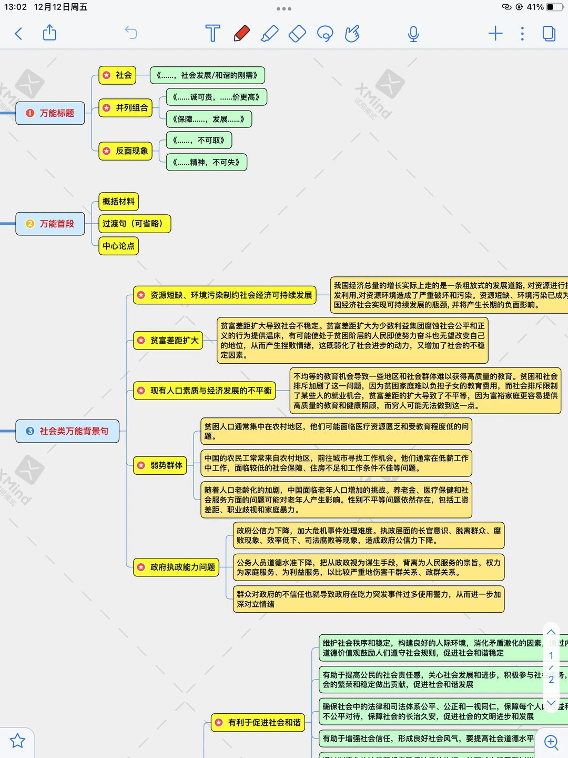Viewport: 568px width, 758px height.
Task: Activate the gesture pointer tool
Action: tap(353, 33)
